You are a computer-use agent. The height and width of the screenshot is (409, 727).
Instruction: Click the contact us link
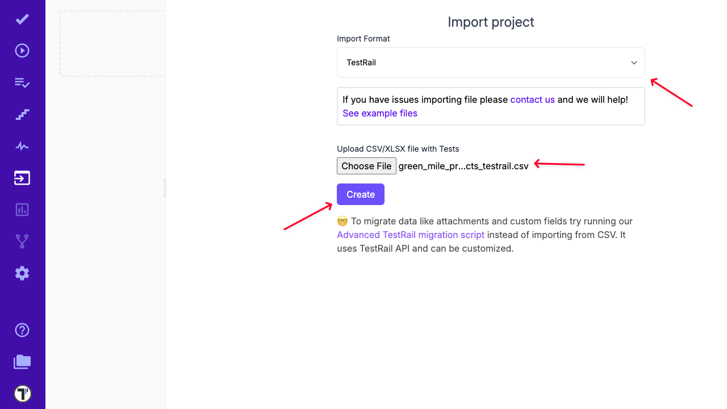(532, 99)
